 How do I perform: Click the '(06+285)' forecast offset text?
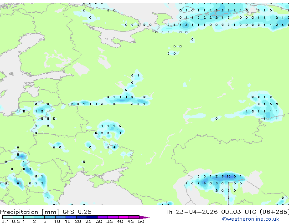(x=274, y=212)
